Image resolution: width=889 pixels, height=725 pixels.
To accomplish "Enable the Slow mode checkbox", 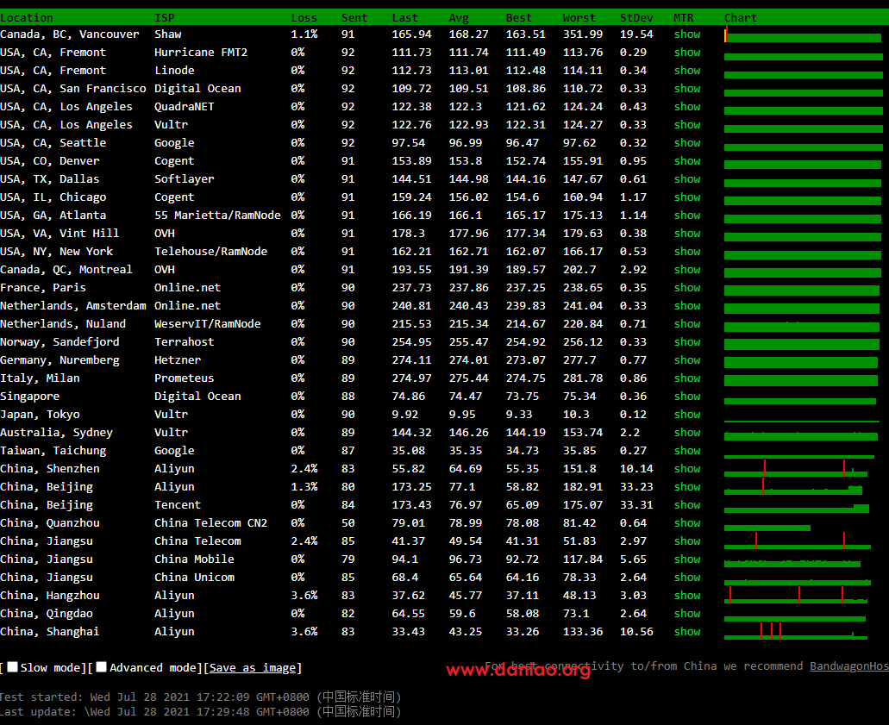I will coord(12,667).
